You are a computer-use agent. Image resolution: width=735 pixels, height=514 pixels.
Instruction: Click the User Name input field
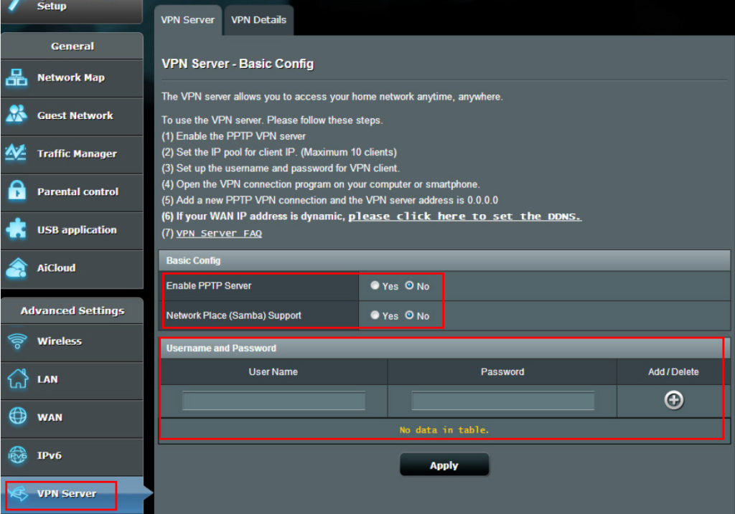[x=273, y=401]
